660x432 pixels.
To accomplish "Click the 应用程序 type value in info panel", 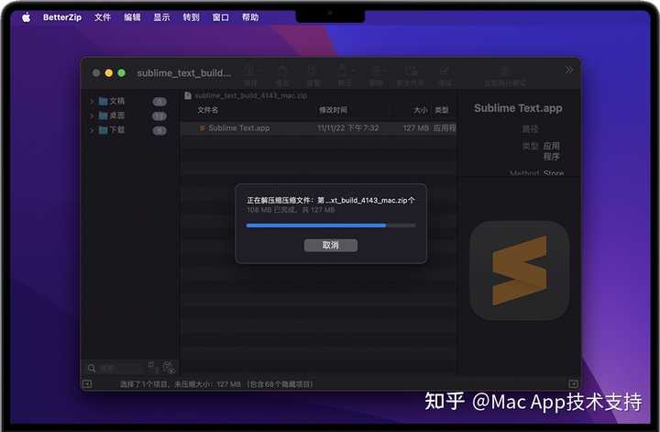I will (x=552, y=151).
